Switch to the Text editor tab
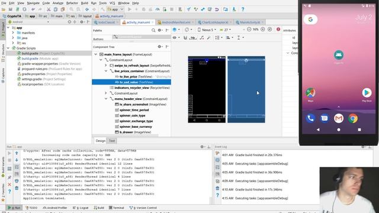The width and height of the screenshot is (379, 213). [x=112, y=141]
